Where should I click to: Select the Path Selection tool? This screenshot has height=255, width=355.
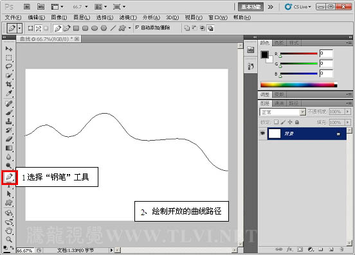[x=9, y=194]
